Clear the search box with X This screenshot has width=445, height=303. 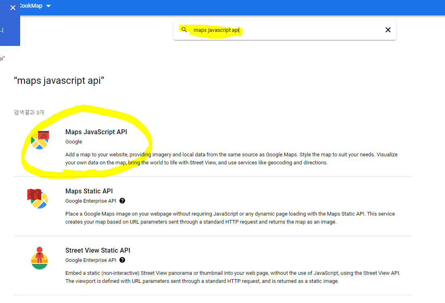tap(388, 30)
